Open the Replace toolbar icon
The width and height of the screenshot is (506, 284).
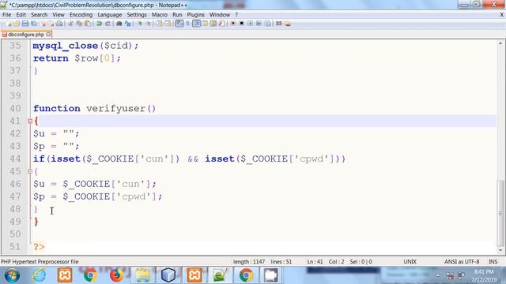[128, 24]
